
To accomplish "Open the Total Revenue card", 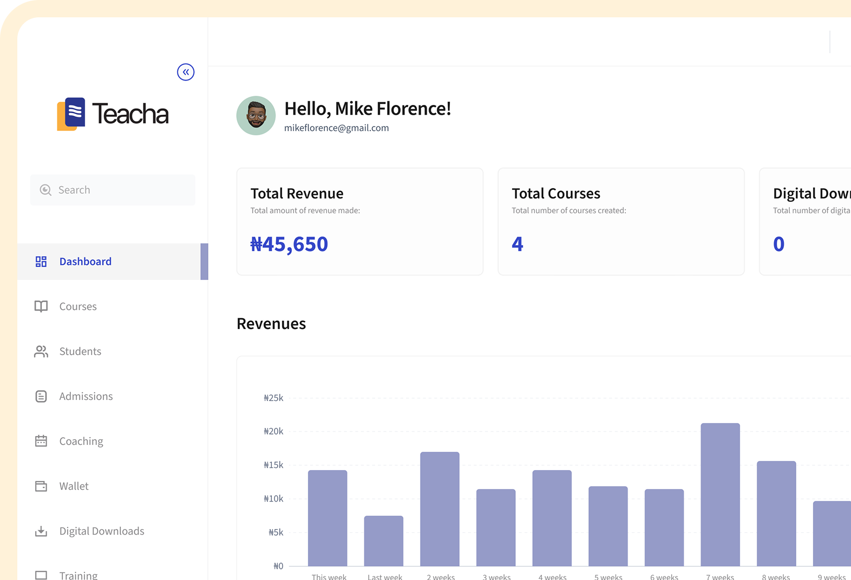I will point(360,222).
